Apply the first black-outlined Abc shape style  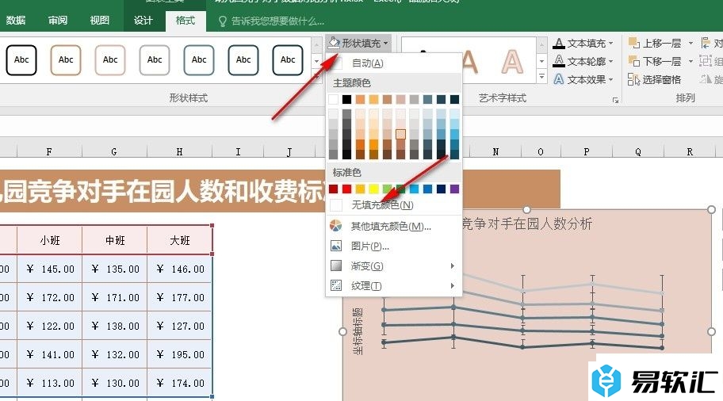click(x=21, y=60)
